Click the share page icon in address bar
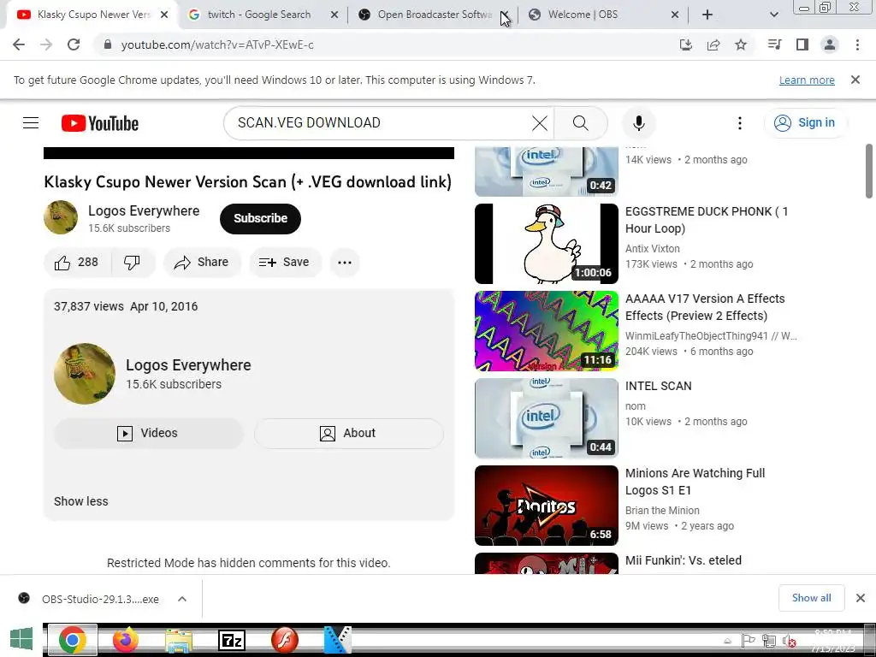Image resolution: width=876 pixels, height=657 pixels. pos(713,44)
